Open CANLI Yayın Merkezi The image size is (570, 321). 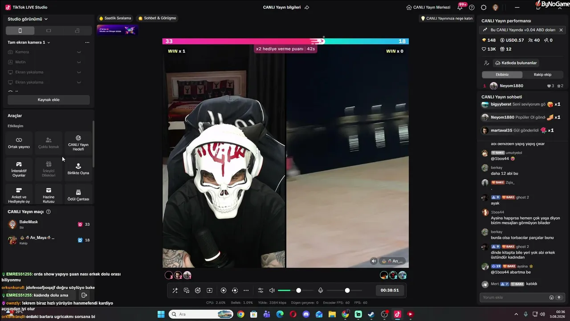pyautogui.click(x=428, y=7)
